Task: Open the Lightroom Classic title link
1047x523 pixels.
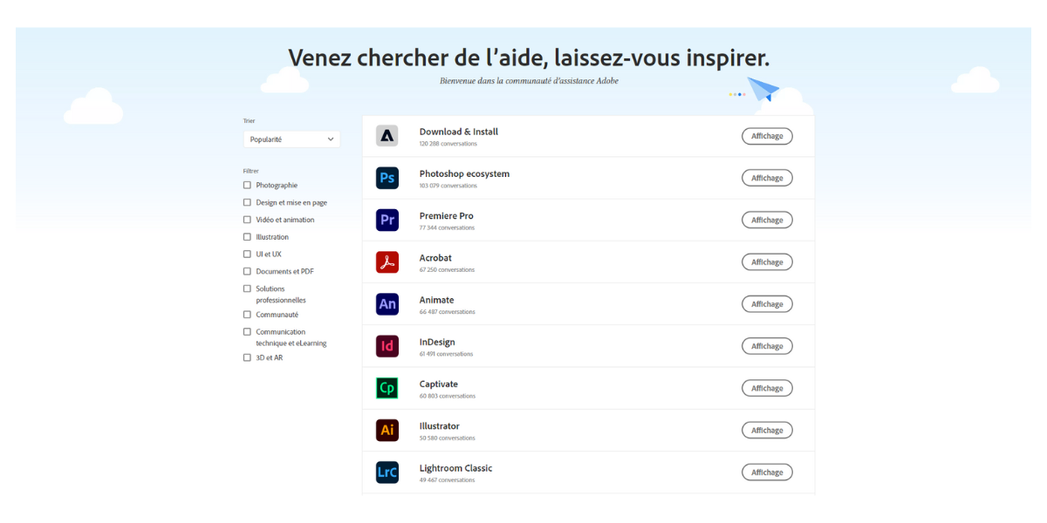Action: click(455, 468)
